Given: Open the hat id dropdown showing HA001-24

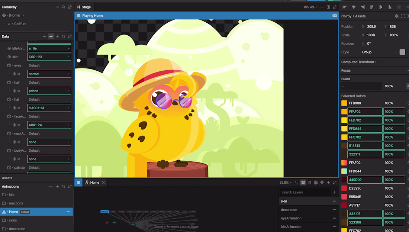Looking at the screenshot, I should tap(49, 108).
